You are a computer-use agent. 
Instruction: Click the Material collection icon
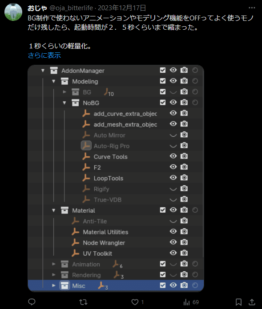(64, 210)
